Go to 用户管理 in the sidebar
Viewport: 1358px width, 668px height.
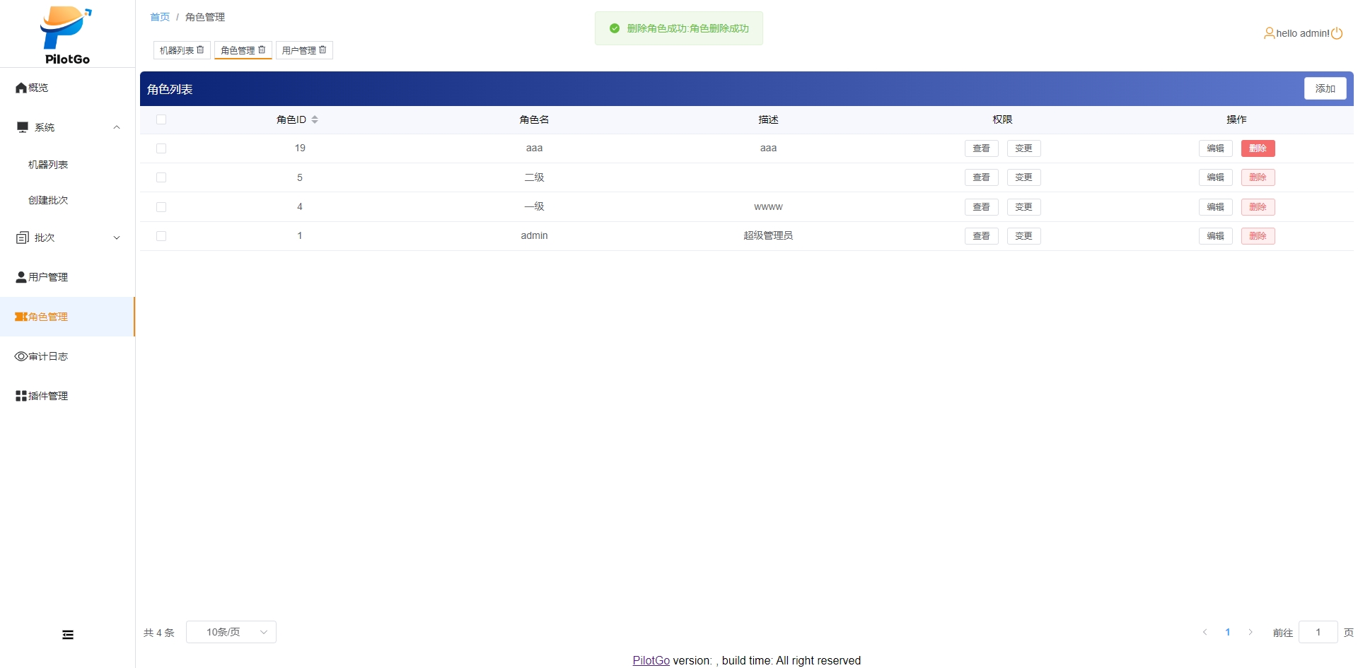(47, 277)
